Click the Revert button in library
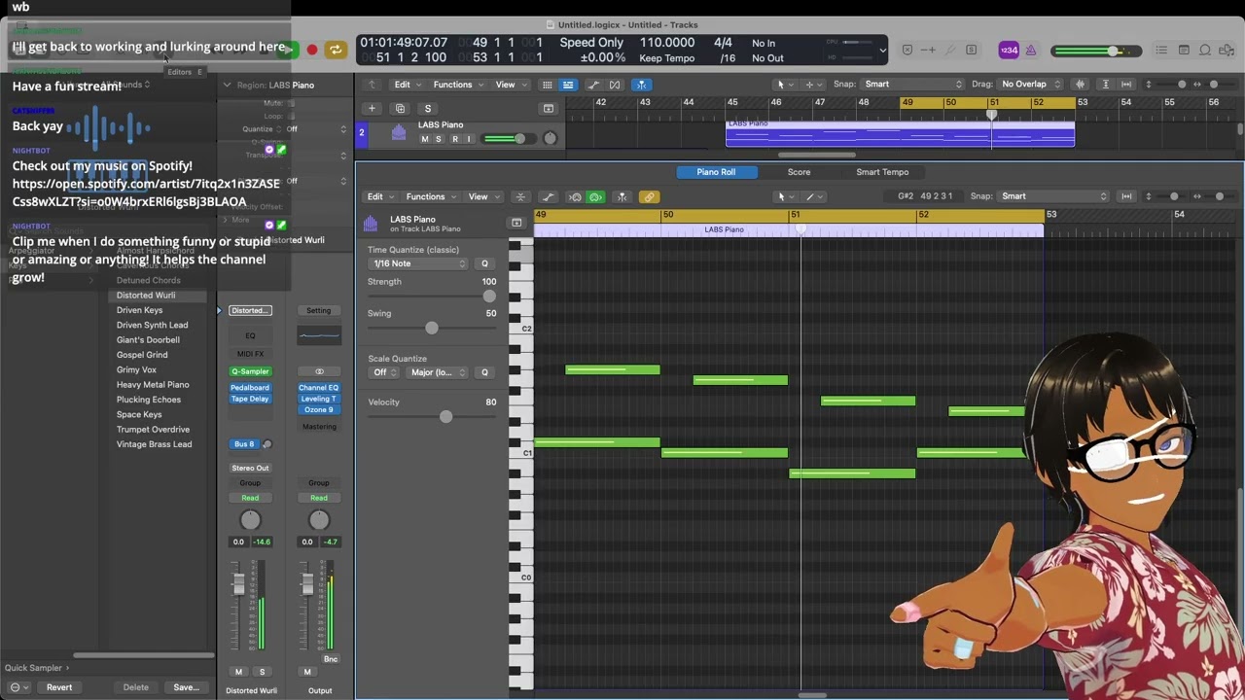The width and height of the screenshot is (1245, 700). [59, 687]
